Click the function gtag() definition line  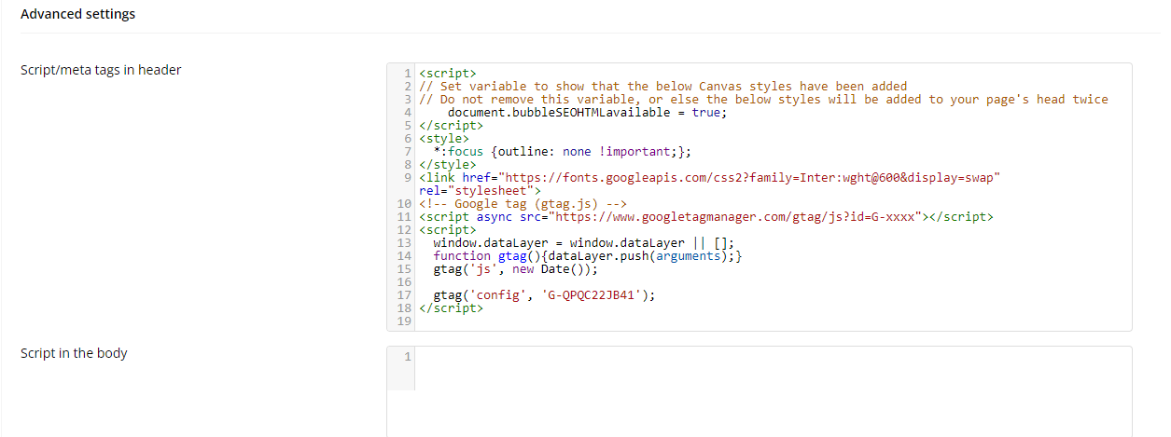click(588, 255)
